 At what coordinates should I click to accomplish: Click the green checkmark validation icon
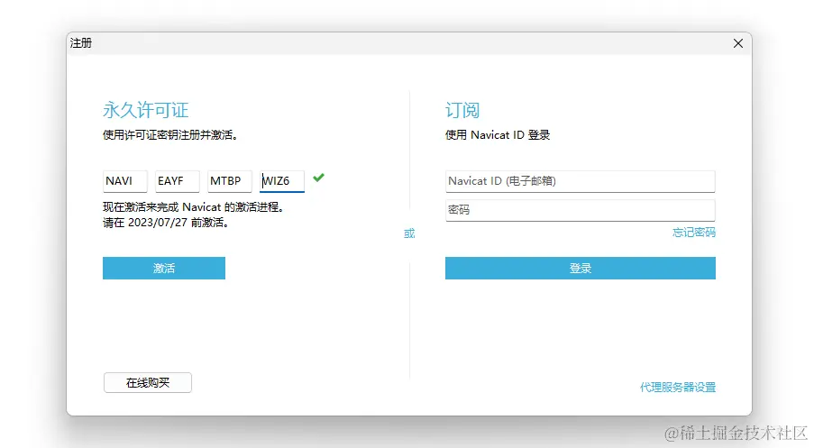(x=319, y=178)
